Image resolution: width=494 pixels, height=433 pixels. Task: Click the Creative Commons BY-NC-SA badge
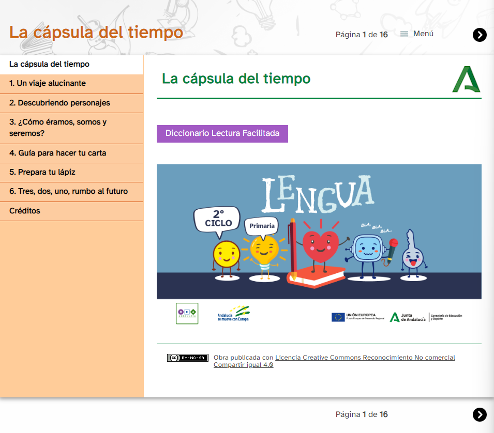tap(188, 358)
